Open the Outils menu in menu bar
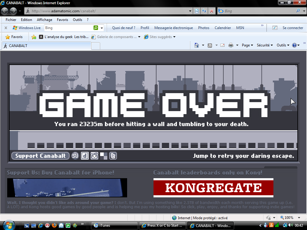Screen dimensions: 307x230 (78, 19)
